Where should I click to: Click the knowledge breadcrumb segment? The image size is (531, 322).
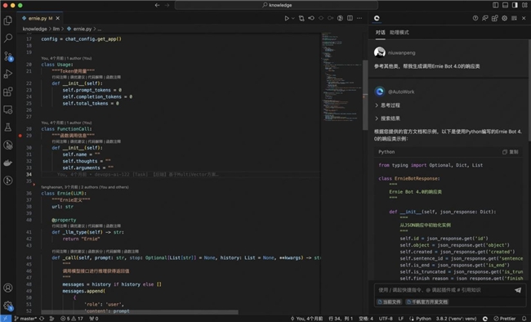[x=34, y=29]
